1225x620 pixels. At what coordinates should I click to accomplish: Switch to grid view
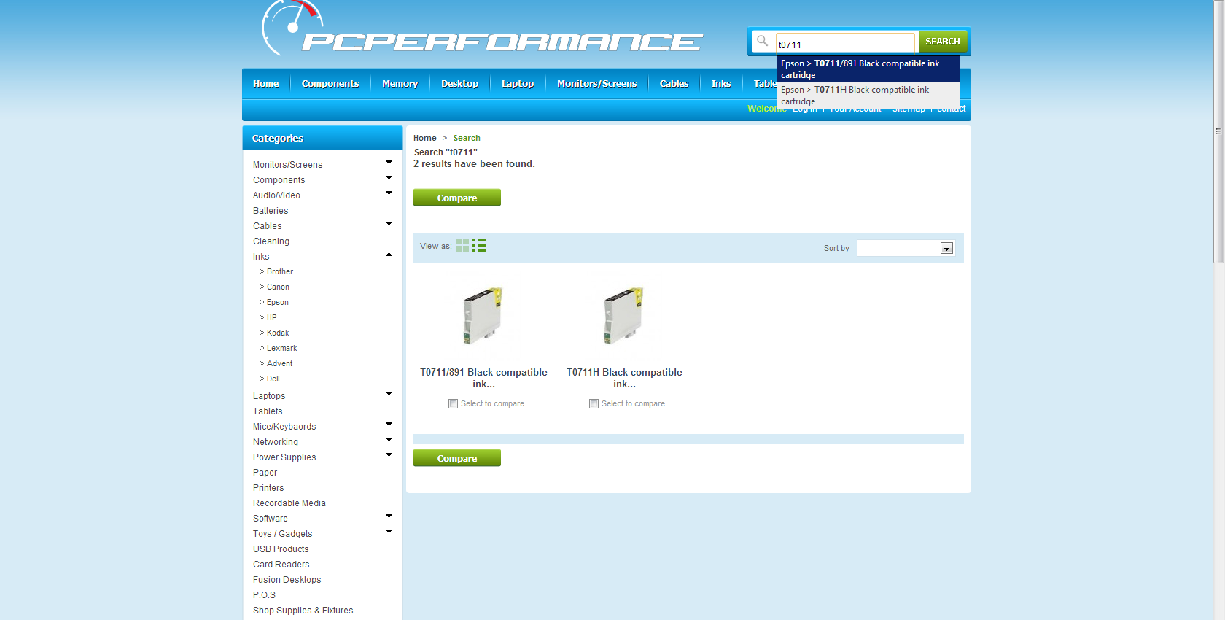tap(462, 245)
